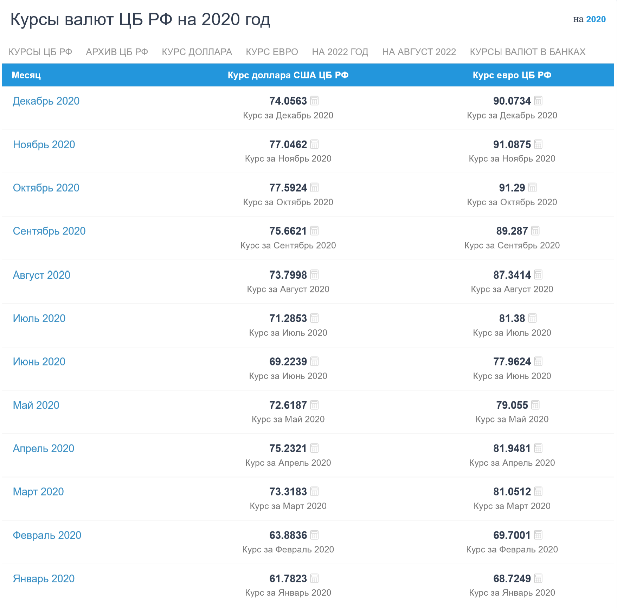Image resolution: width=617 pixels, height=608 pixels.
Task: Click the Курс евро ЦБ РФ column header
Action: (512, 75)
